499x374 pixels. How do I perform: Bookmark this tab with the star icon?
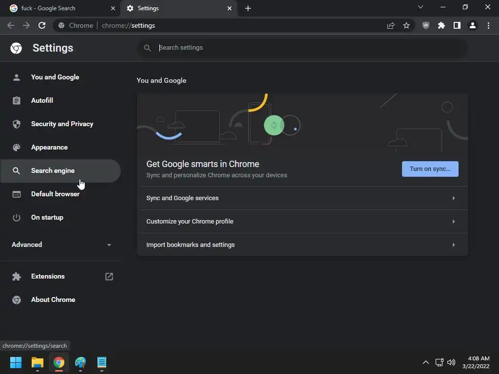tap(406, 25)
